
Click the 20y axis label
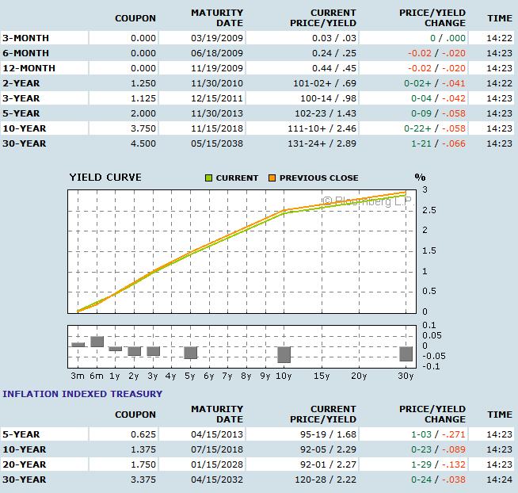coord(359,376)
